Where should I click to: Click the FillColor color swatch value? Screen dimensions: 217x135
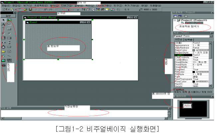(194, 72)
